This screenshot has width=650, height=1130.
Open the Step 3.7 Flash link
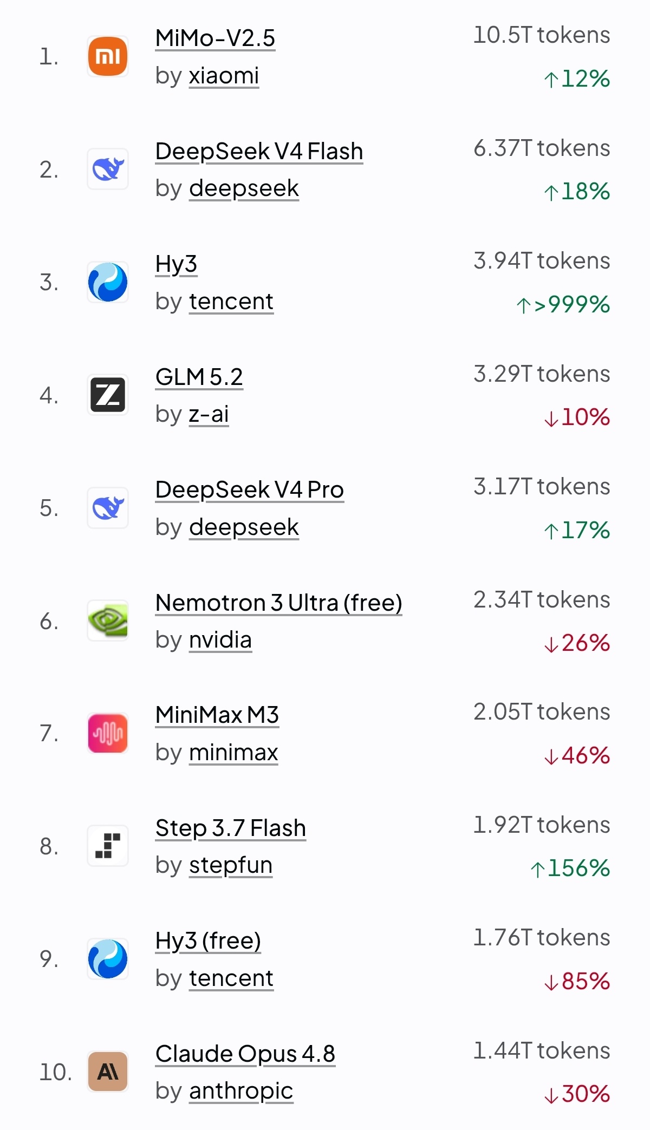click(230, 828)
